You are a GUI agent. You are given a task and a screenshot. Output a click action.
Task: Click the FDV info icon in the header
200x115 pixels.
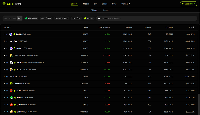[193, 27]
